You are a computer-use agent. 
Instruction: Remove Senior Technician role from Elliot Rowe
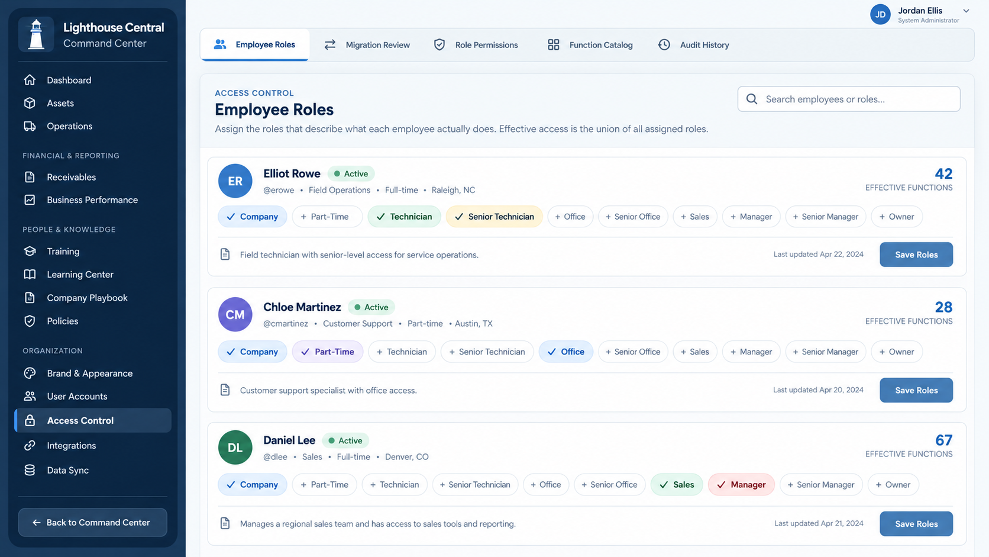coord(494,217)
